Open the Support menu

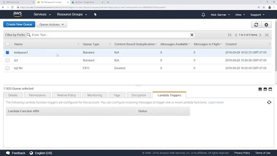(x=257, y=15)
